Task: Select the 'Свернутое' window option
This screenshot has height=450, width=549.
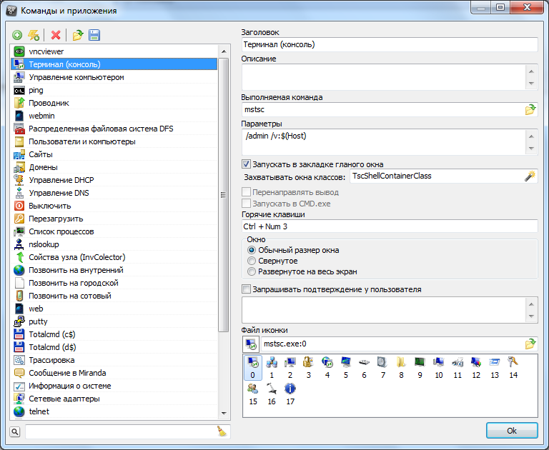Action: point(251,261)
